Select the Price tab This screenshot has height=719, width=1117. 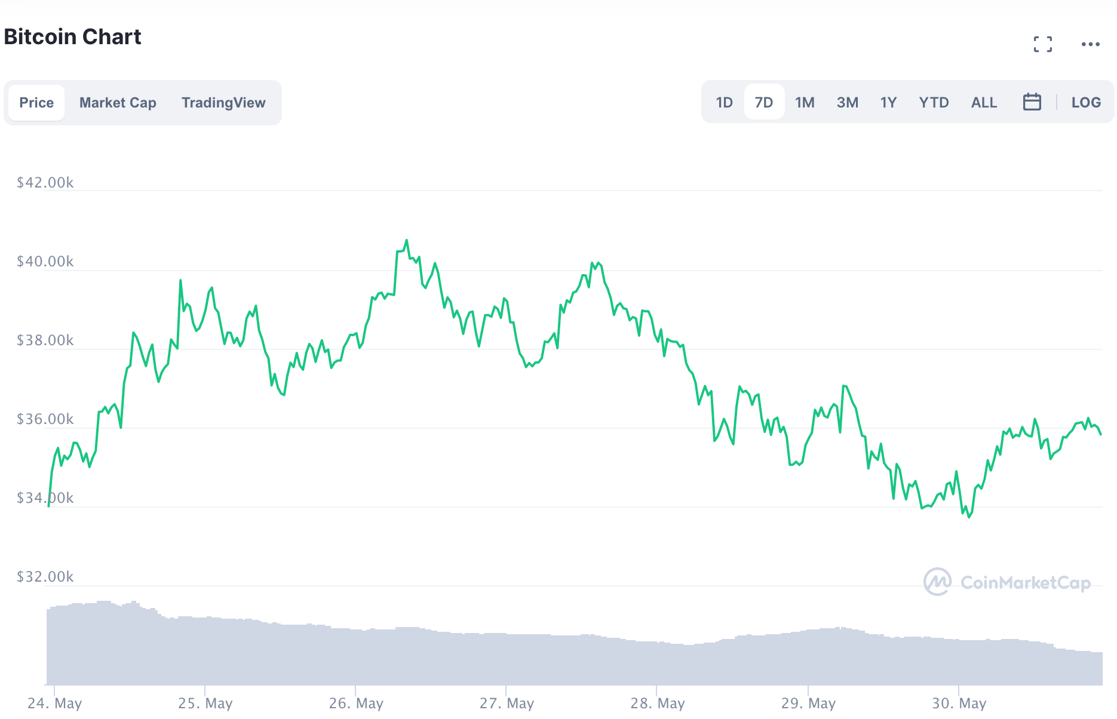(x=36, y=102)
